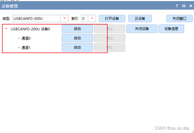Close the 设备管理 dialog
The image size is (194, 133).
(x=191, y=6)
